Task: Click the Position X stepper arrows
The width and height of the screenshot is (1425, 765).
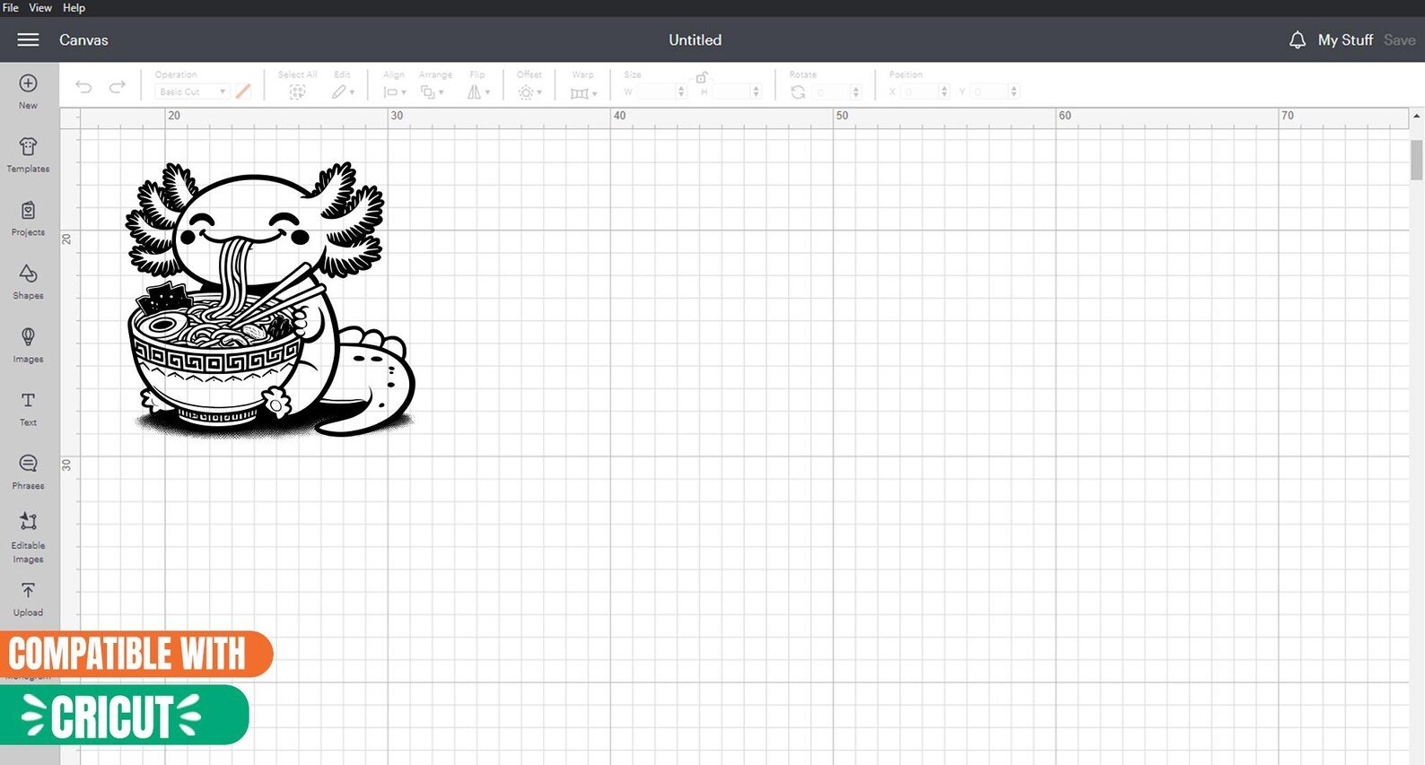Action: [944, 91]
